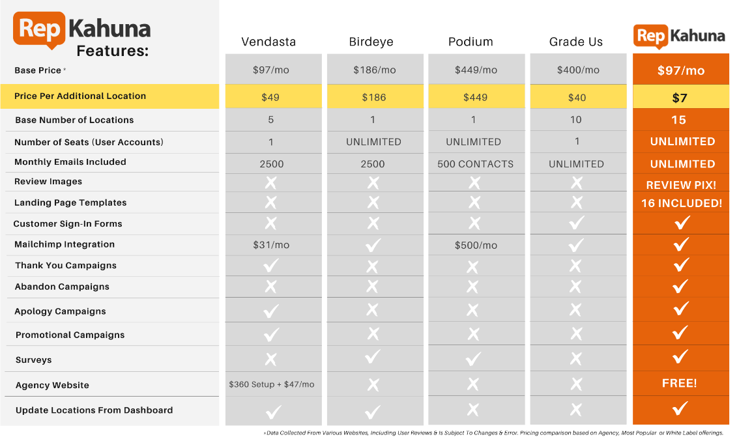Select the Birdeye column header
The image size is (739, 437).
tap(371, 42)
